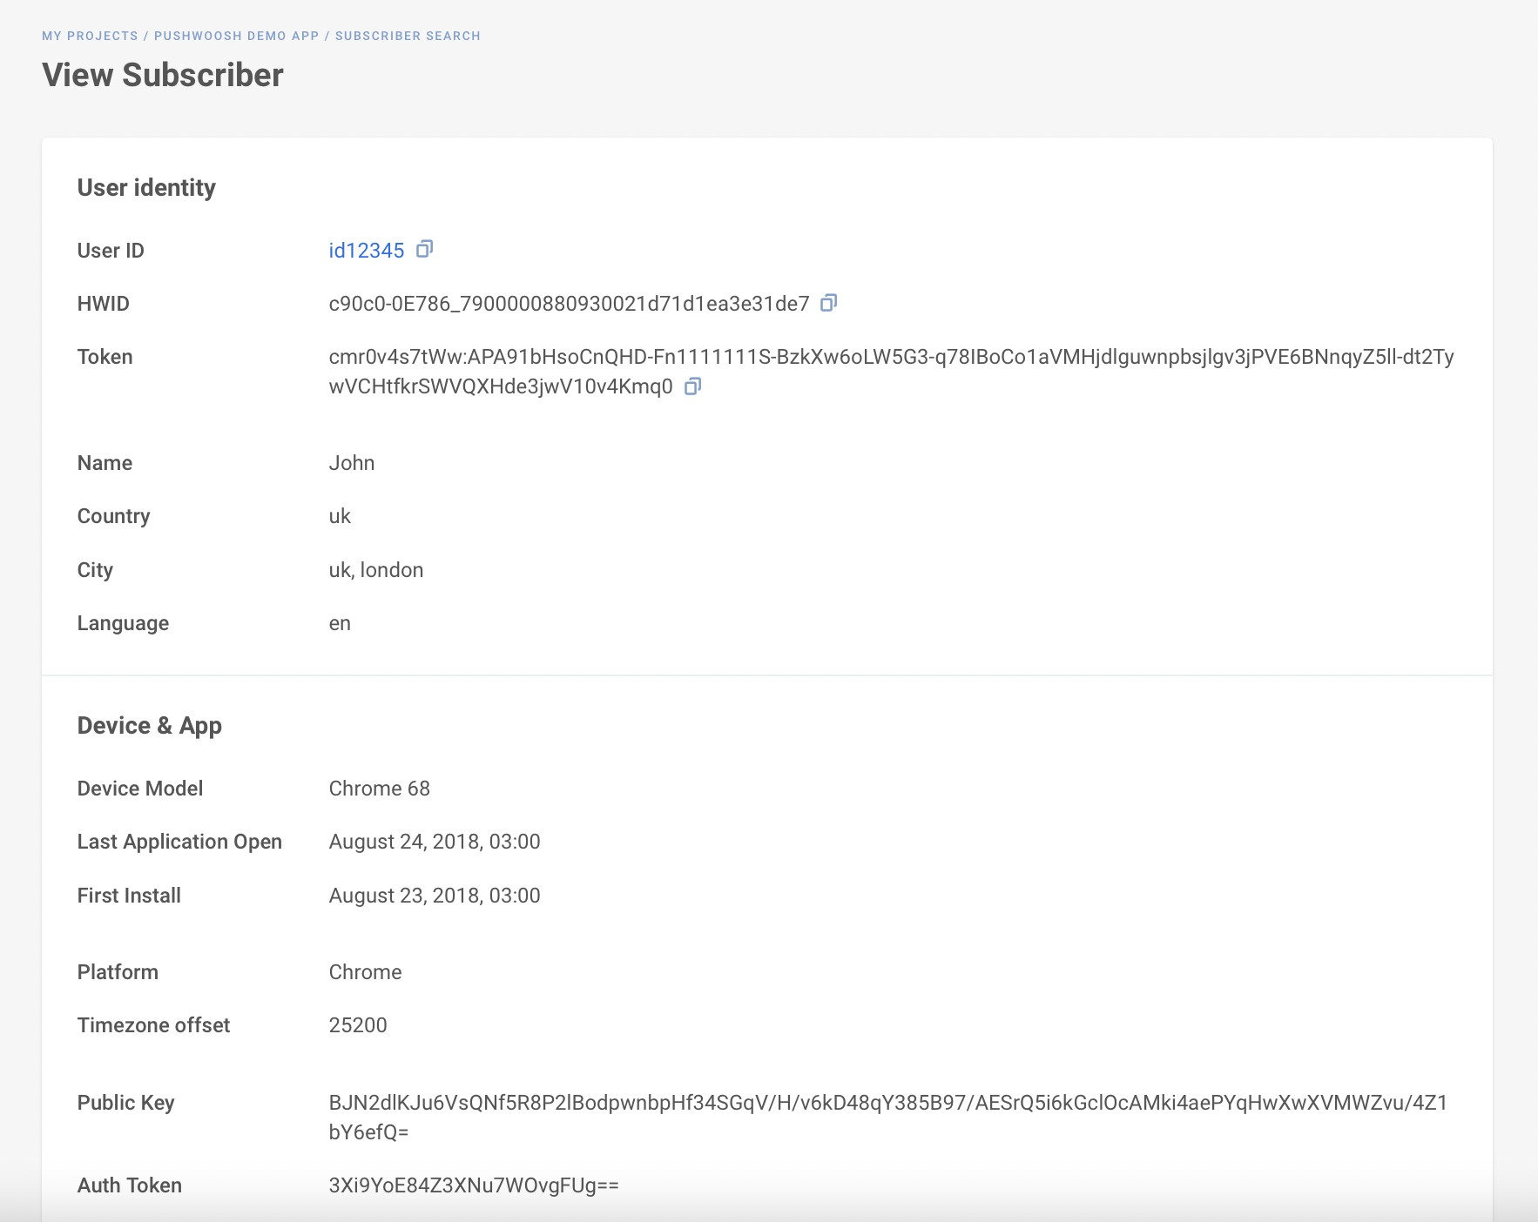Screen dimensions: 1538x1222
Task: Click the Public Key label
Action: point(126,1103)
